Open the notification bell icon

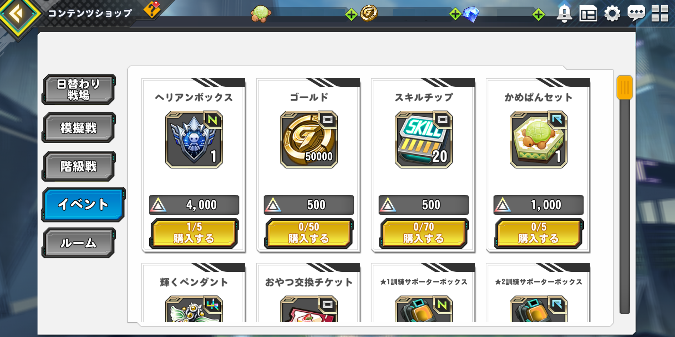(x=564, y=14)
